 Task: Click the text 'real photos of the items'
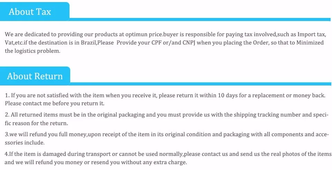301,154
